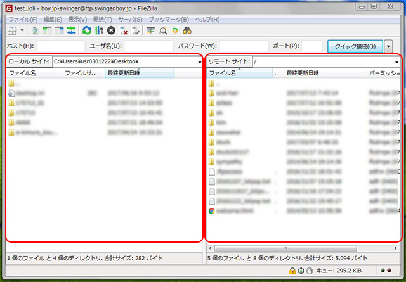Screen dimensions: 406x282
Task: Open the 表示(V) menu
Action: click(77, 20)
